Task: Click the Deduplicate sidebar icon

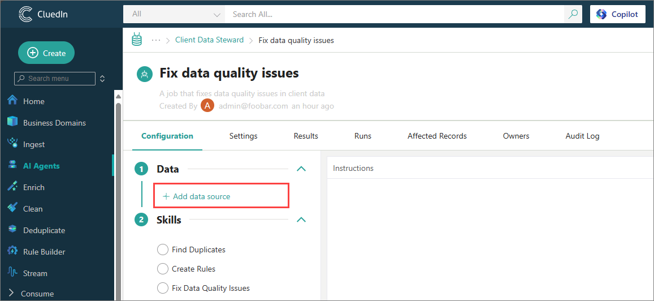Action: click(x=12, y=230)
